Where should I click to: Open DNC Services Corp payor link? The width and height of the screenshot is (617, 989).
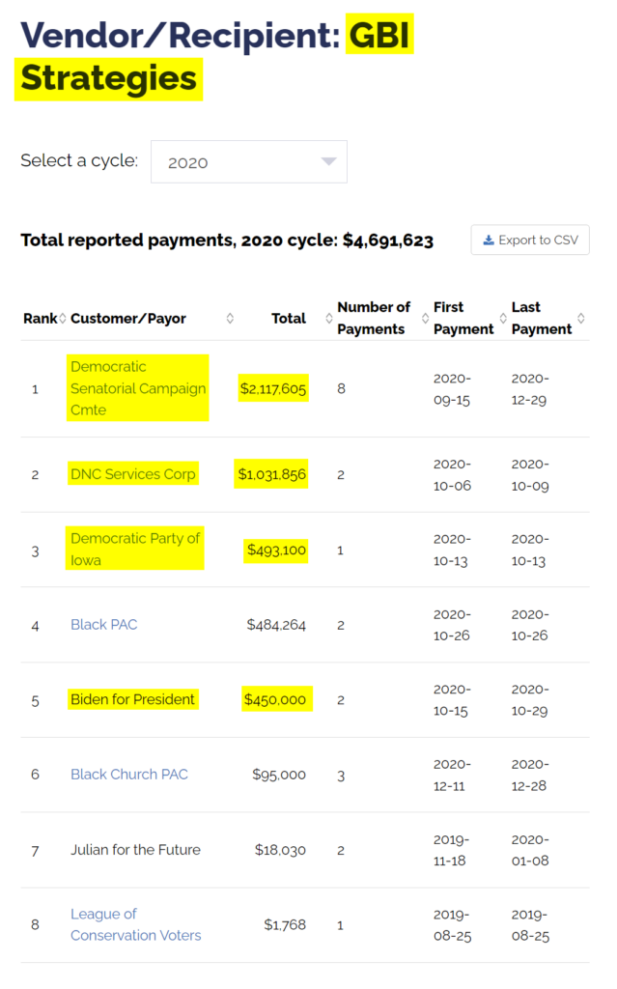[133, 474]
